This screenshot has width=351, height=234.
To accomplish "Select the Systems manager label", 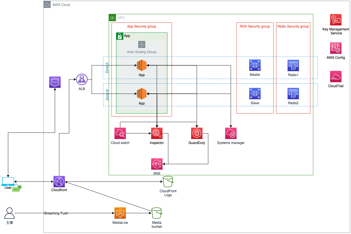I will tap(231, 143).
